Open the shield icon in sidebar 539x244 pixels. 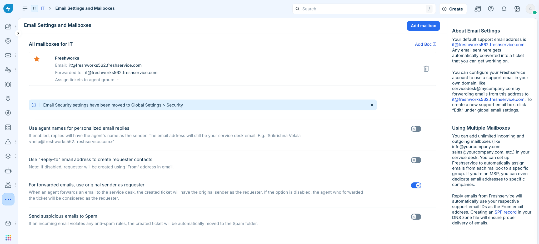tap(8, 98)
